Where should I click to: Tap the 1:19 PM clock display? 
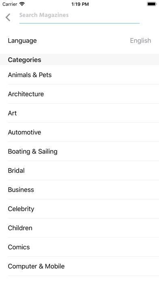80,4
